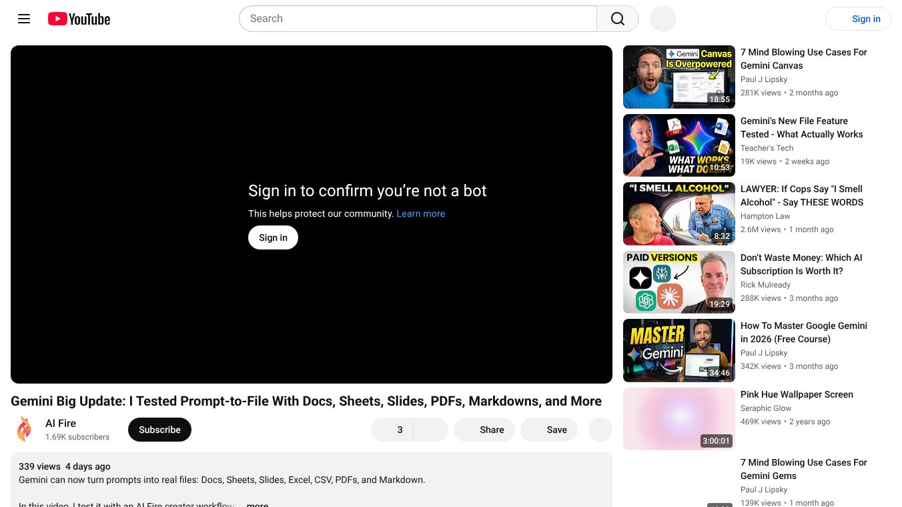The image size is (902, 507).
Task: Focus the Search text field
Action: 418,19
